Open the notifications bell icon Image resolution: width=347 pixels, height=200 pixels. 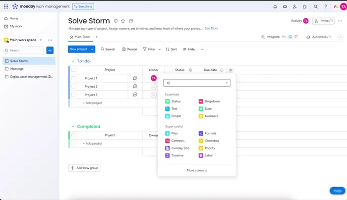click(x=275, y=6)
